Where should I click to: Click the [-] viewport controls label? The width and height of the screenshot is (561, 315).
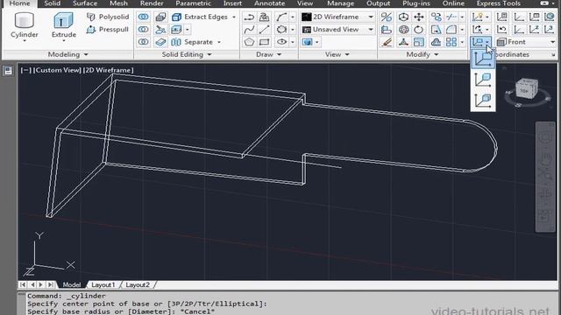point(25,70)
